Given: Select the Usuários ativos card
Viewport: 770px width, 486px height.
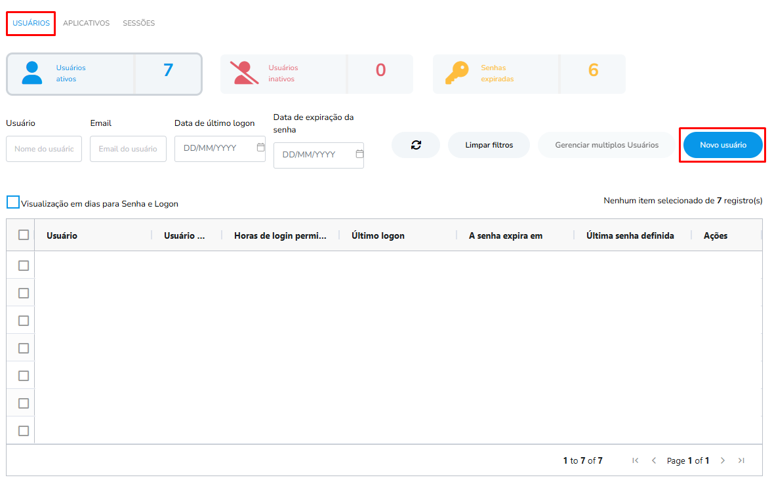Looking at the screenshot, I should coord(104,73).
